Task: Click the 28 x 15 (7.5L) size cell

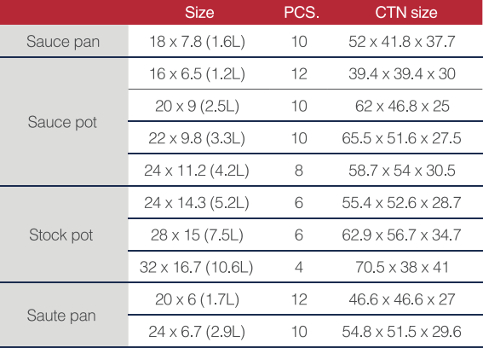Action: pos(197,235)
